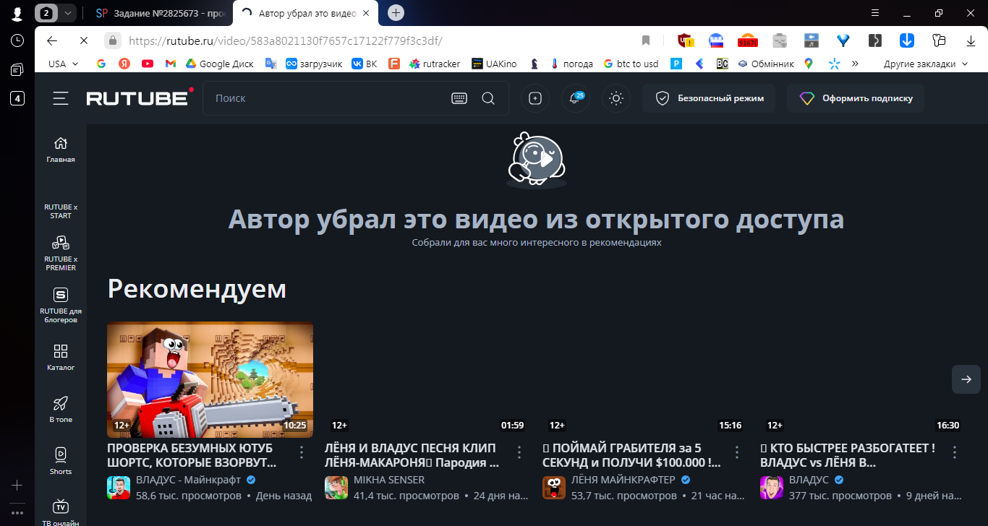Switch to Задание №2825673 tab

pyautogui.click(x=162, y=13)
